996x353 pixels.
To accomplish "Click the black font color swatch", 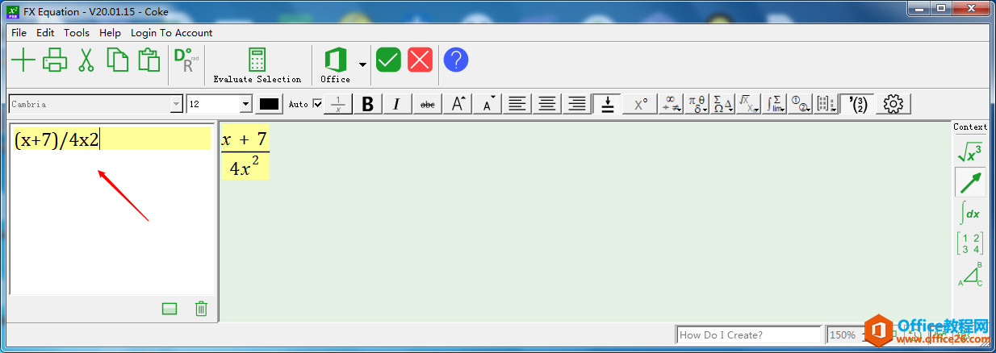I will (269, 104).
